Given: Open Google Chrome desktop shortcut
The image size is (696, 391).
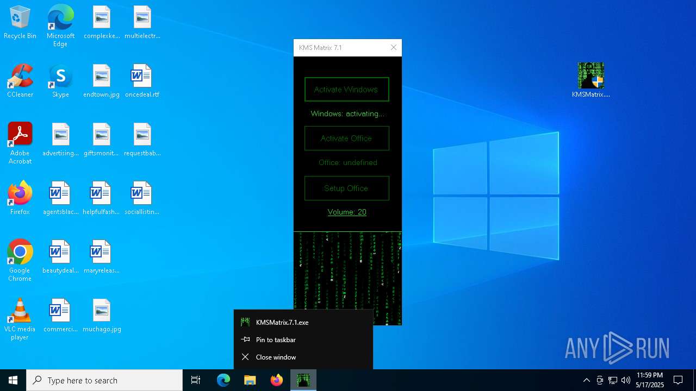Looking at the screenshot, I should [20, 261].
